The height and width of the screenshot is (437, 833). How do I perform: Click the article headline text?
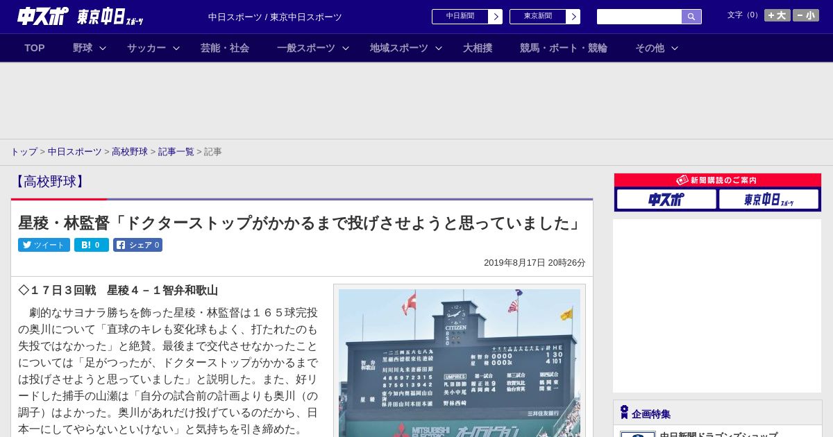tap(301, 223)
